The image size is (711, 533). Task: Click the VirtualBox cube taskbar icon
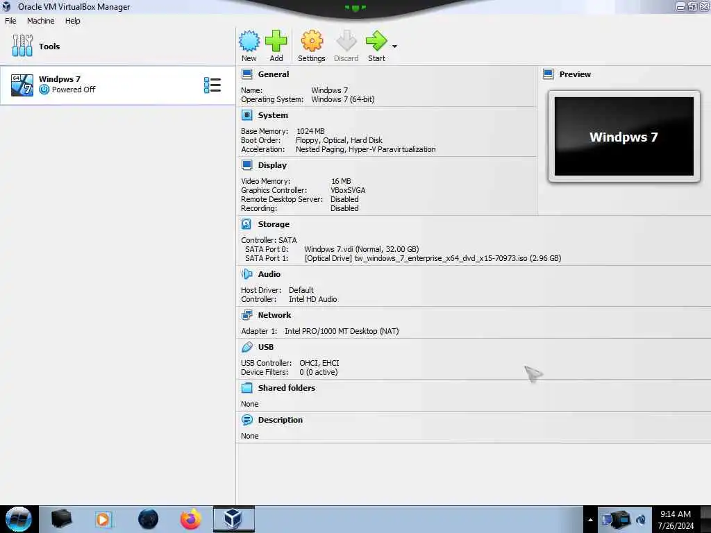[x=233, y=519]
